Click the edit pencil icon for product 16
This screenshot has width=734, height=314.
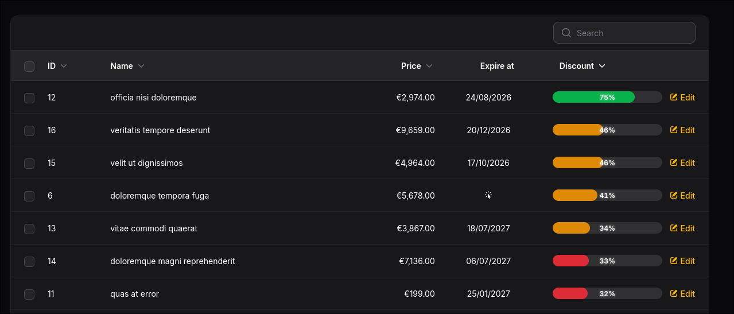(x=674, y=130)
